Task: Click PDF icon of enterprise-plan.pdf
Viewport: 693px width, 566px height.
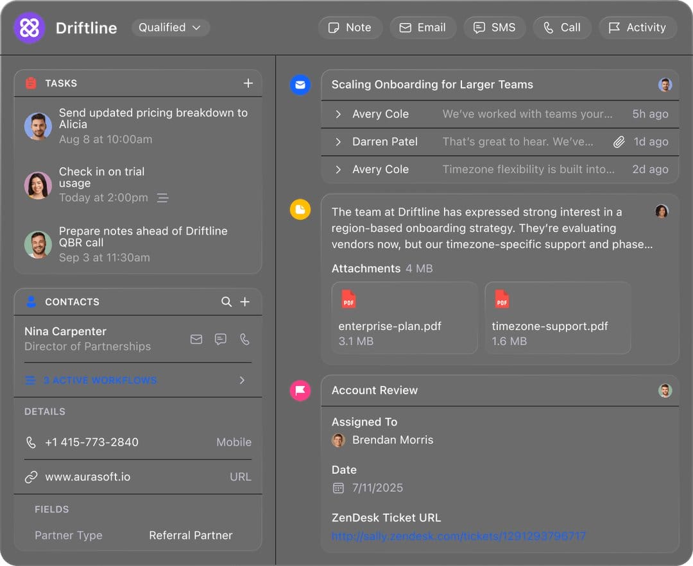Action: (x=348, y=299)
